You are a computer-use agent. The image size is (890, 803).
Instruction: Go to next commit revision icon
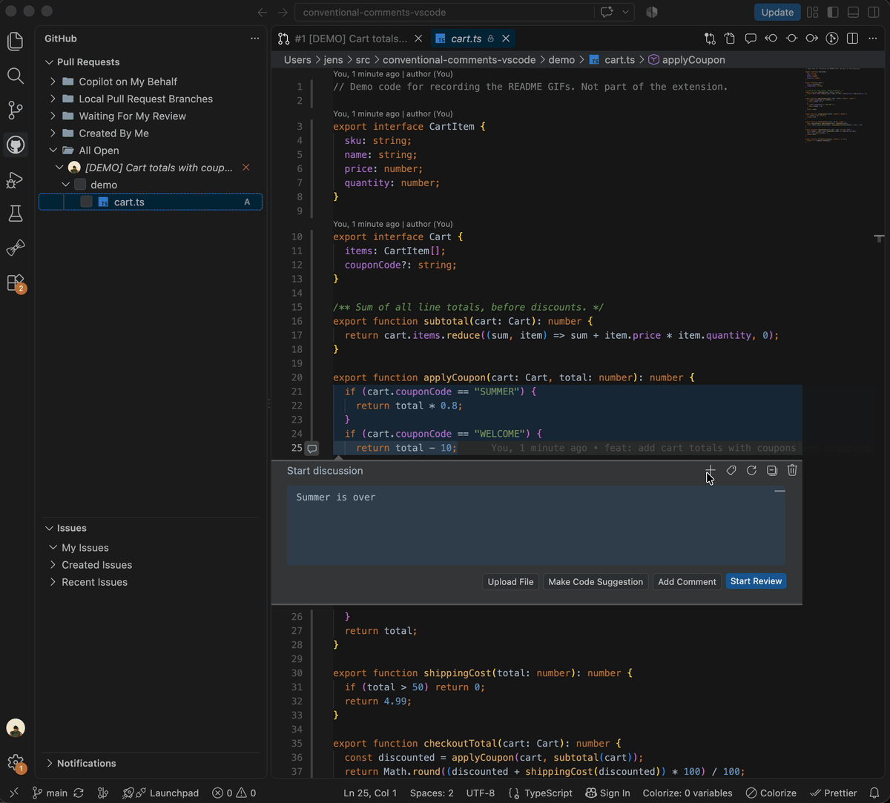click(812, 39)
